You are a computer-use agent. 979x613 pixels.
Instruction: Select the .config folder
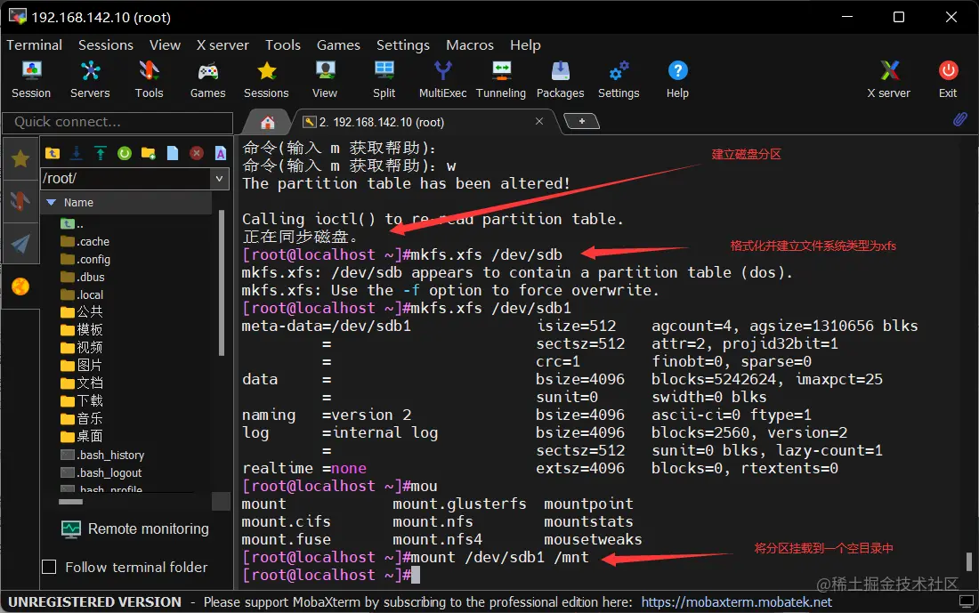(85, 259)
